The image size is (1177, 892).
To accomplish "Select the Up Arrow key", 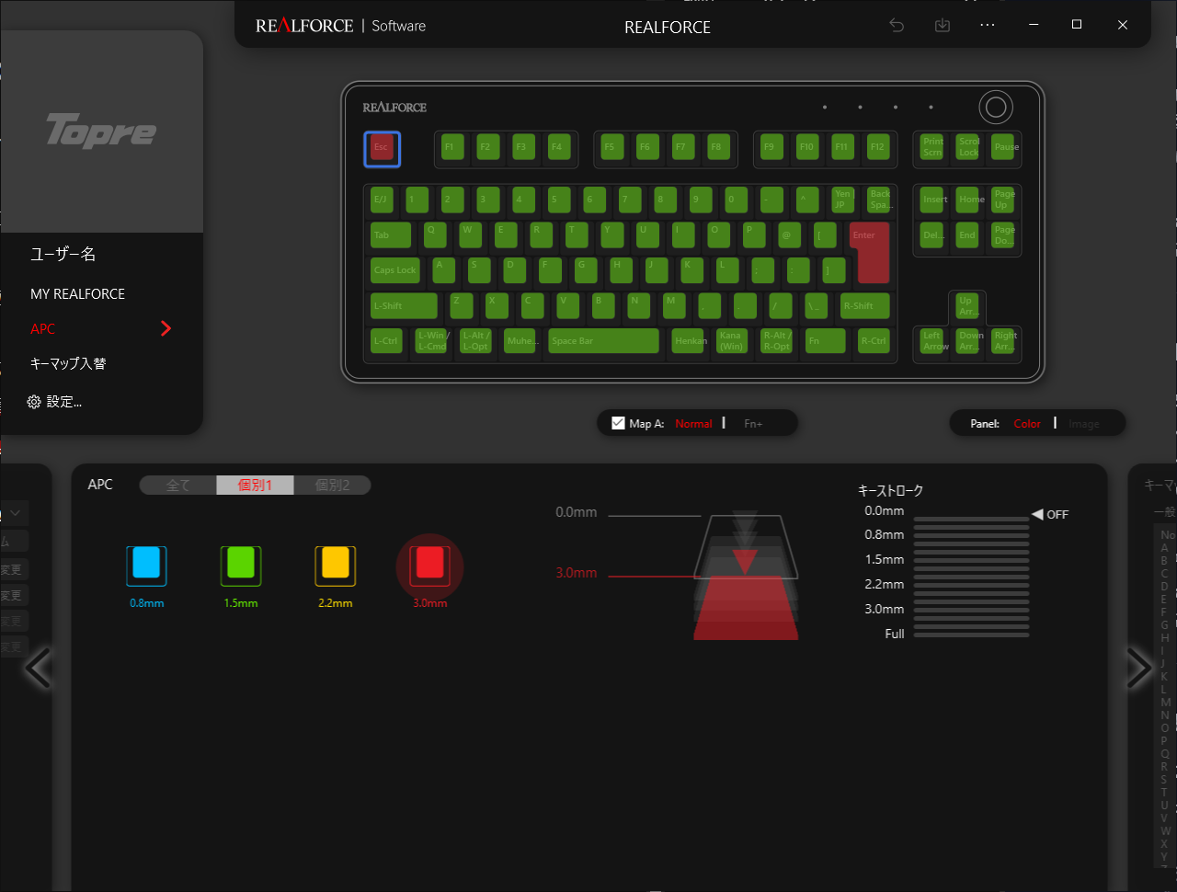I will pos(967,306).
